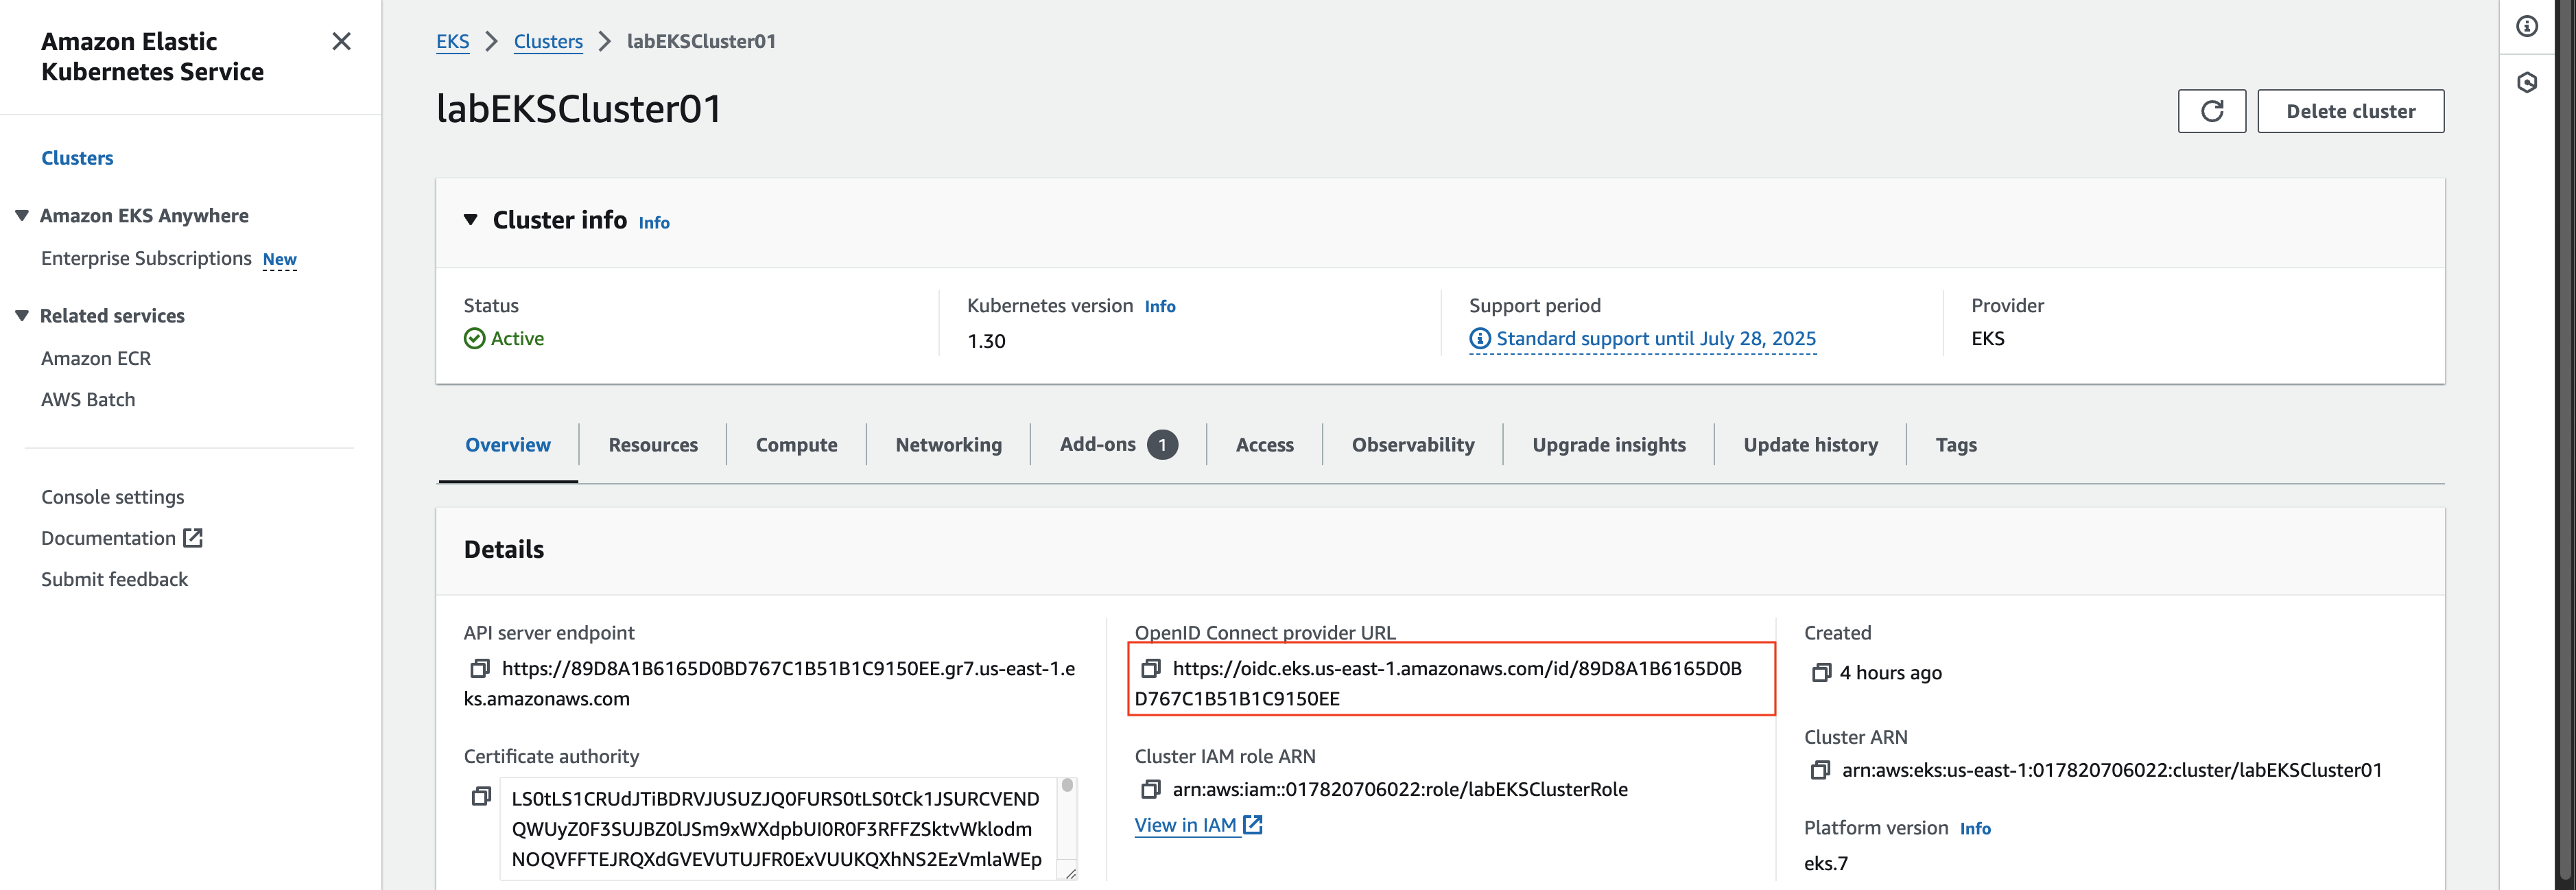Collapse the Related services group

(22, 316)
